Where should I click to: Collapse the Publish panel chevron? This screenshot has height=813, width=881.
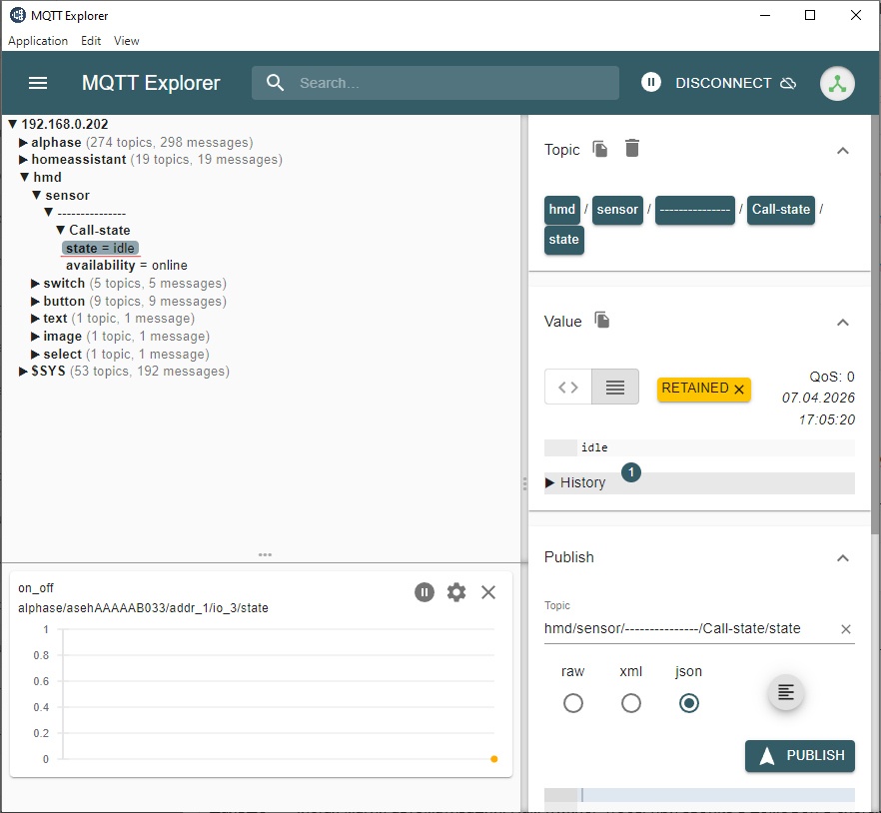click(842, 558)
